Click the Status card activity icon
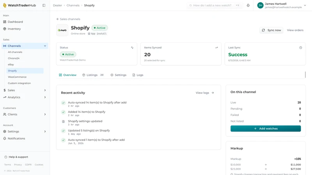 [x=132, y=47]
